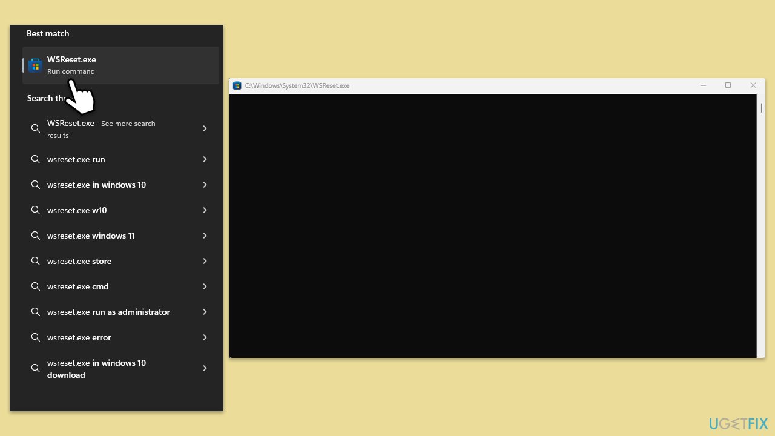Click search icon beside 'wsreset.exe cmd'

tap(36, 286)
